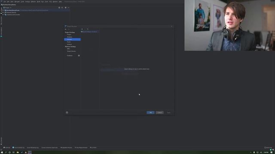The width and height of the screenshot is (275, 154).
Task: Open the File menu
Action: point(5,2)
